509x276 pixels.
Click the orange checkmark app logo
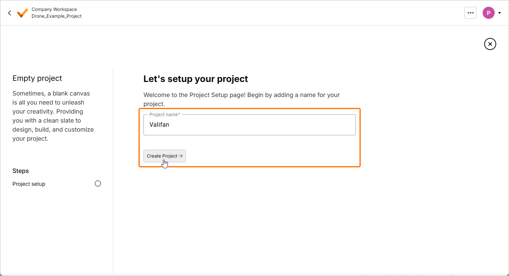(x=23, y=13)
